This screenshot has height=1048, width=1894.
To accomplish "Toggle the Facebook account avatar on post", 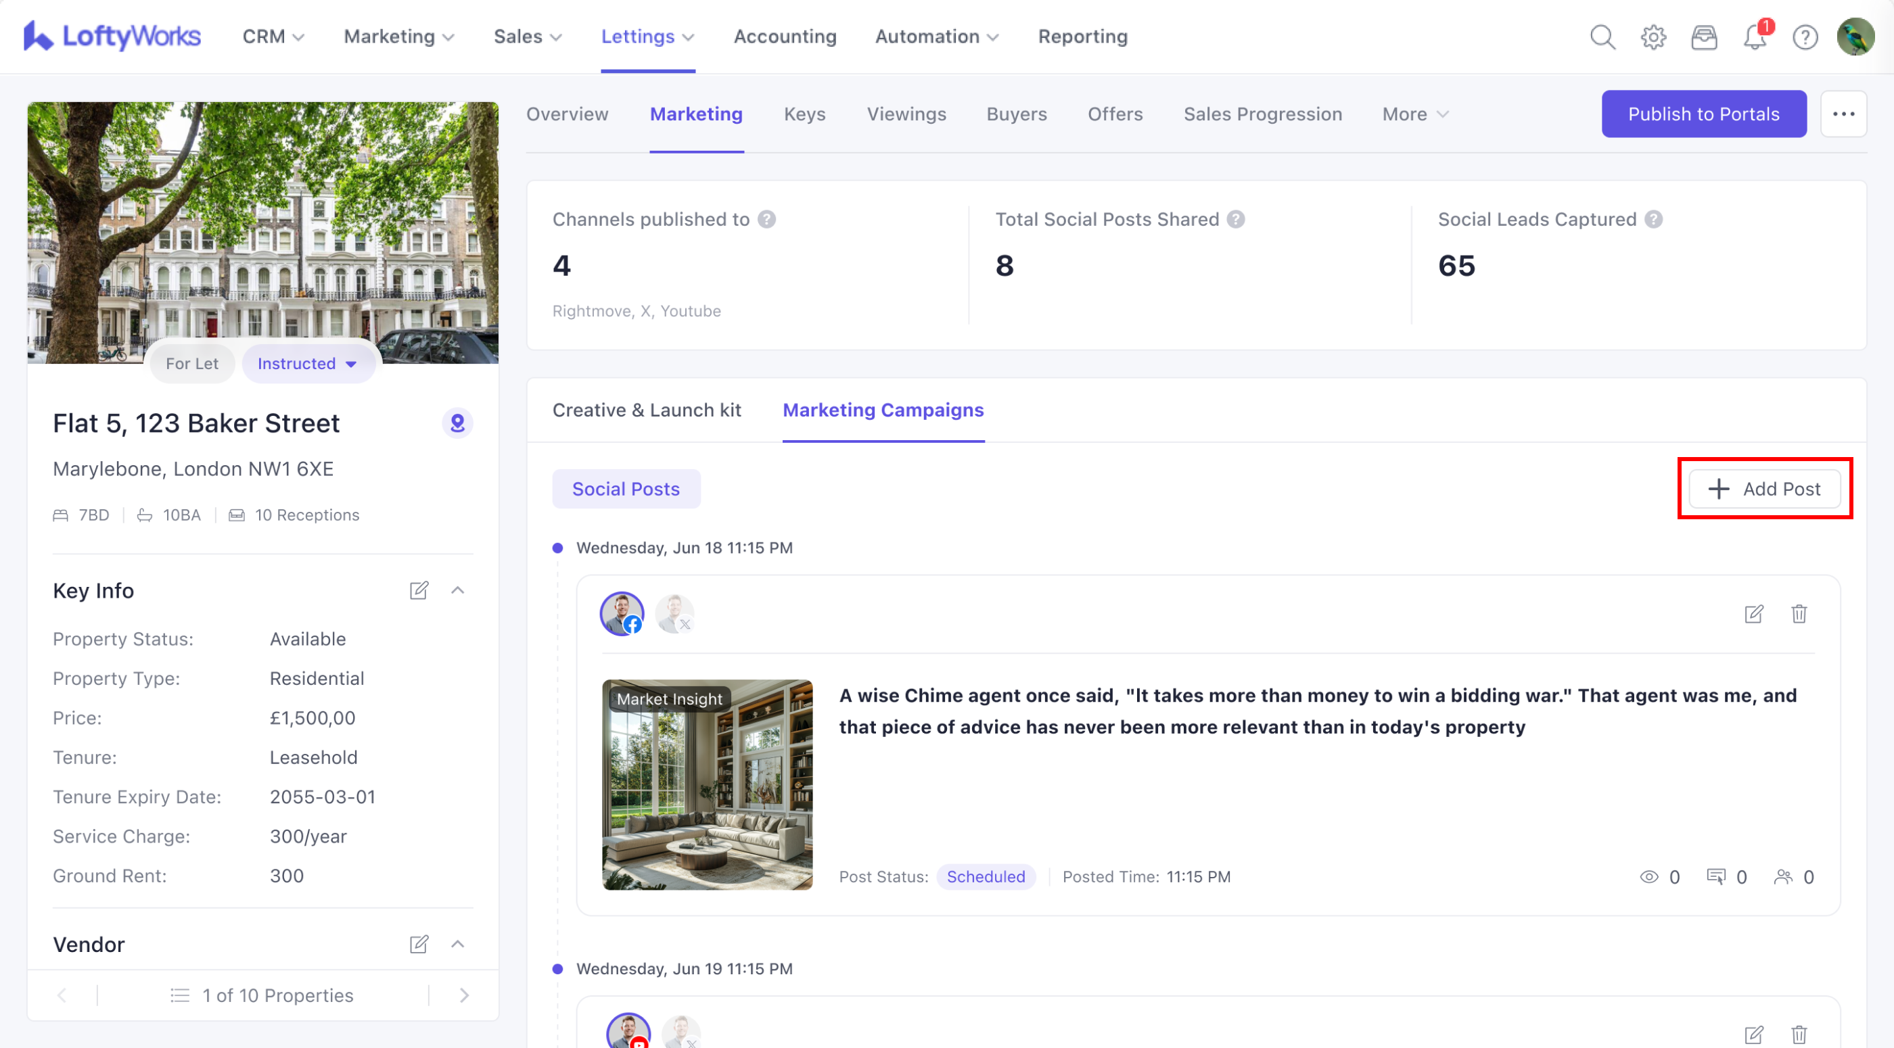I will point(621,614).
